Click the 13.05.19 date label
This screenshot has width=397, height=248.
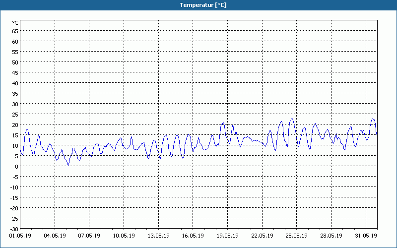coord(158,236)
